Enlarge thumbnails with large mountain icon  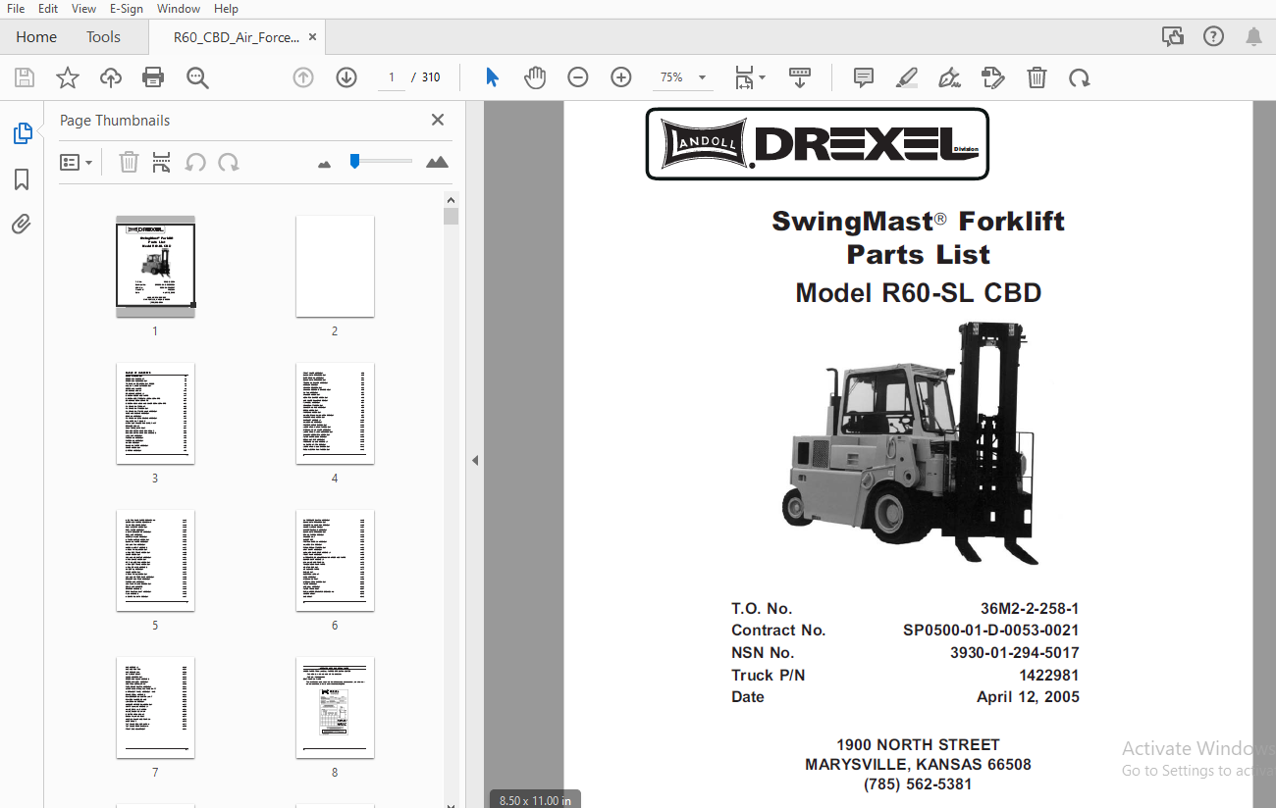click(437, 162)
